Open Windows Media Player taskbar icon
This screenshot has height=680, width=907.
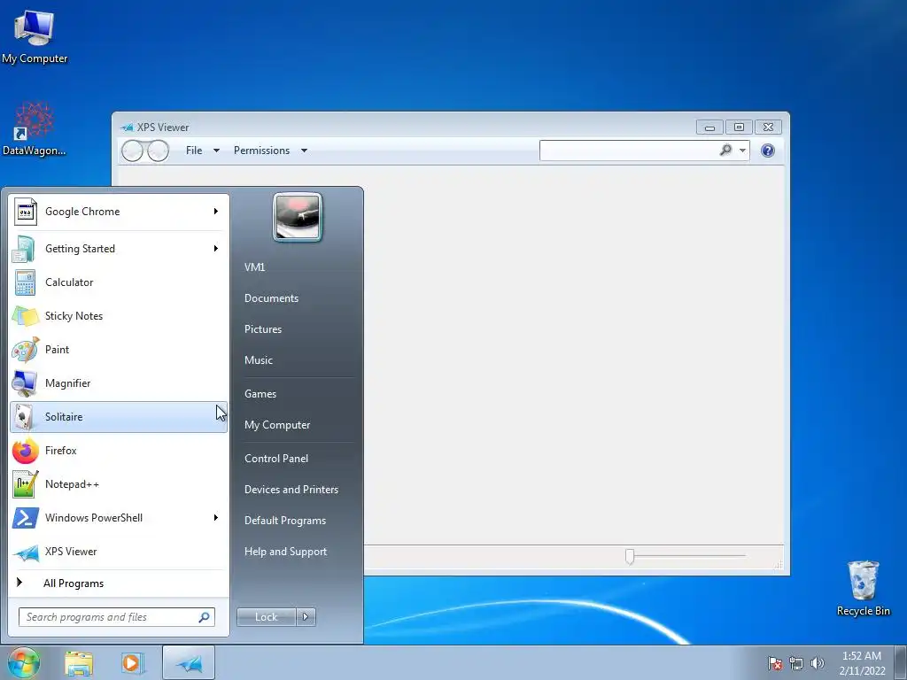point(133,662)
